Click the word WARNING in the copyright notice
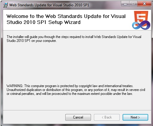153x126 pixels. (15, 86)
